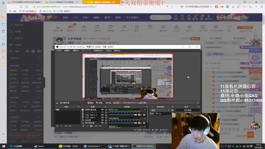Viewport: 265px width, 149px height.
Task: Toggle visibility of 视频采集设备 source
Action: click(102, 110)
